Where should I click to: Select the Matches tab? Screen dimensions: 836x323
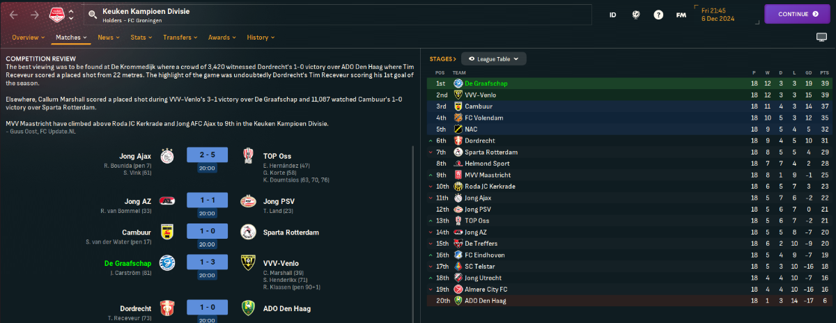[x=71, y=37]
